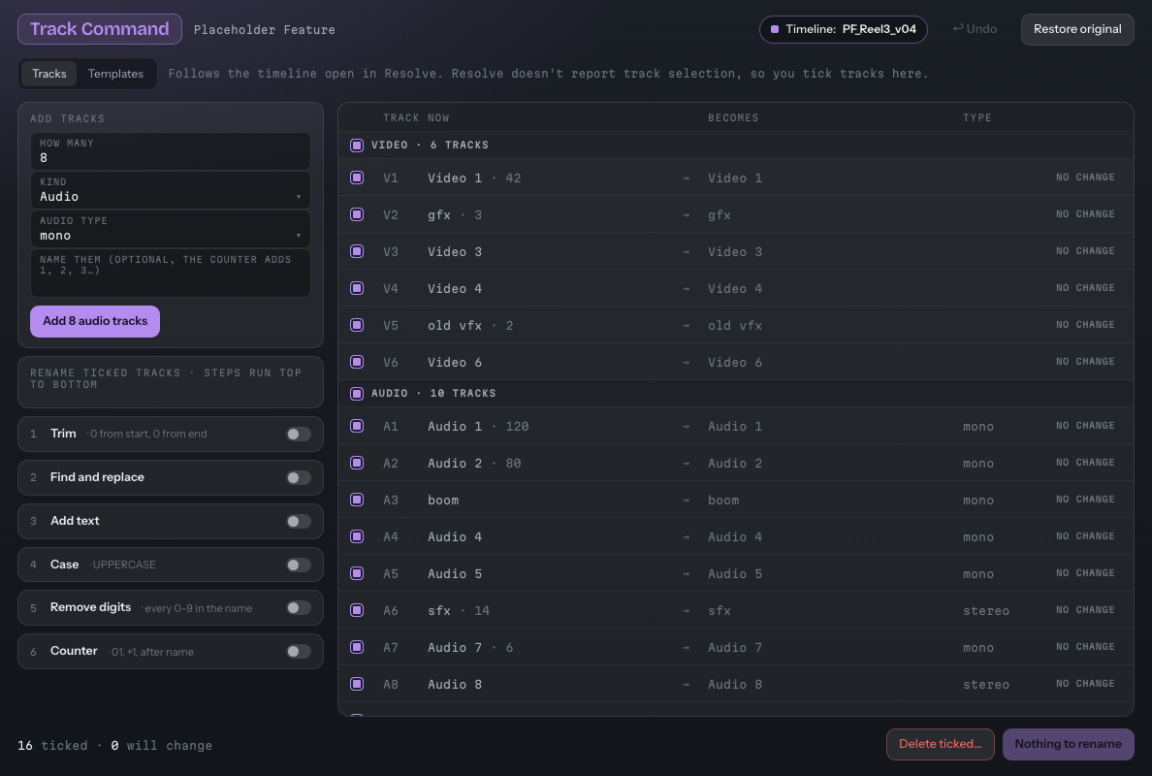Open the Audio Type dropdown set to mono

(171, 229)
